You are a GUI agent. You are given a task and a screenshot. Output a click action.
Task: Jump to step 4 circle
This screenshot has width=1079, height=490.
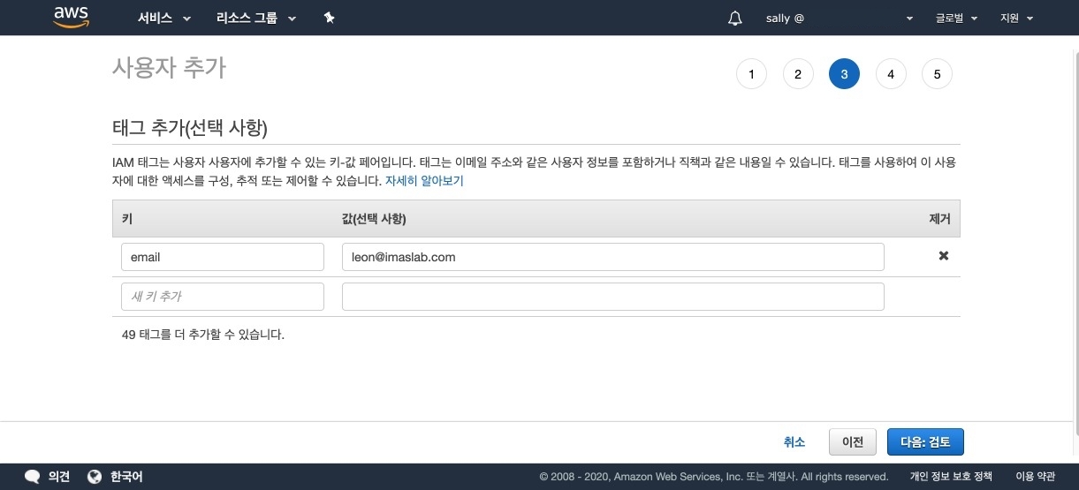(891, 74)
